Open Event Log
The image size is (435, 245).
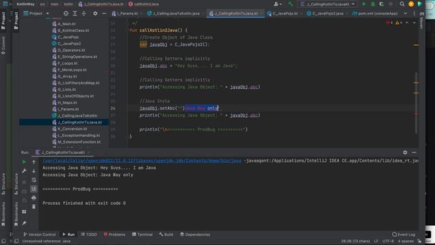point(403,234)
